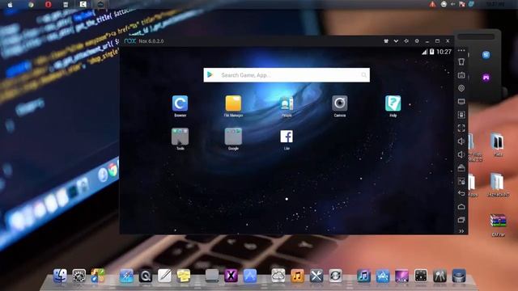Toggle fullscreen from Nox sidebar
The image size is (518, 291).
click(461, 128)
